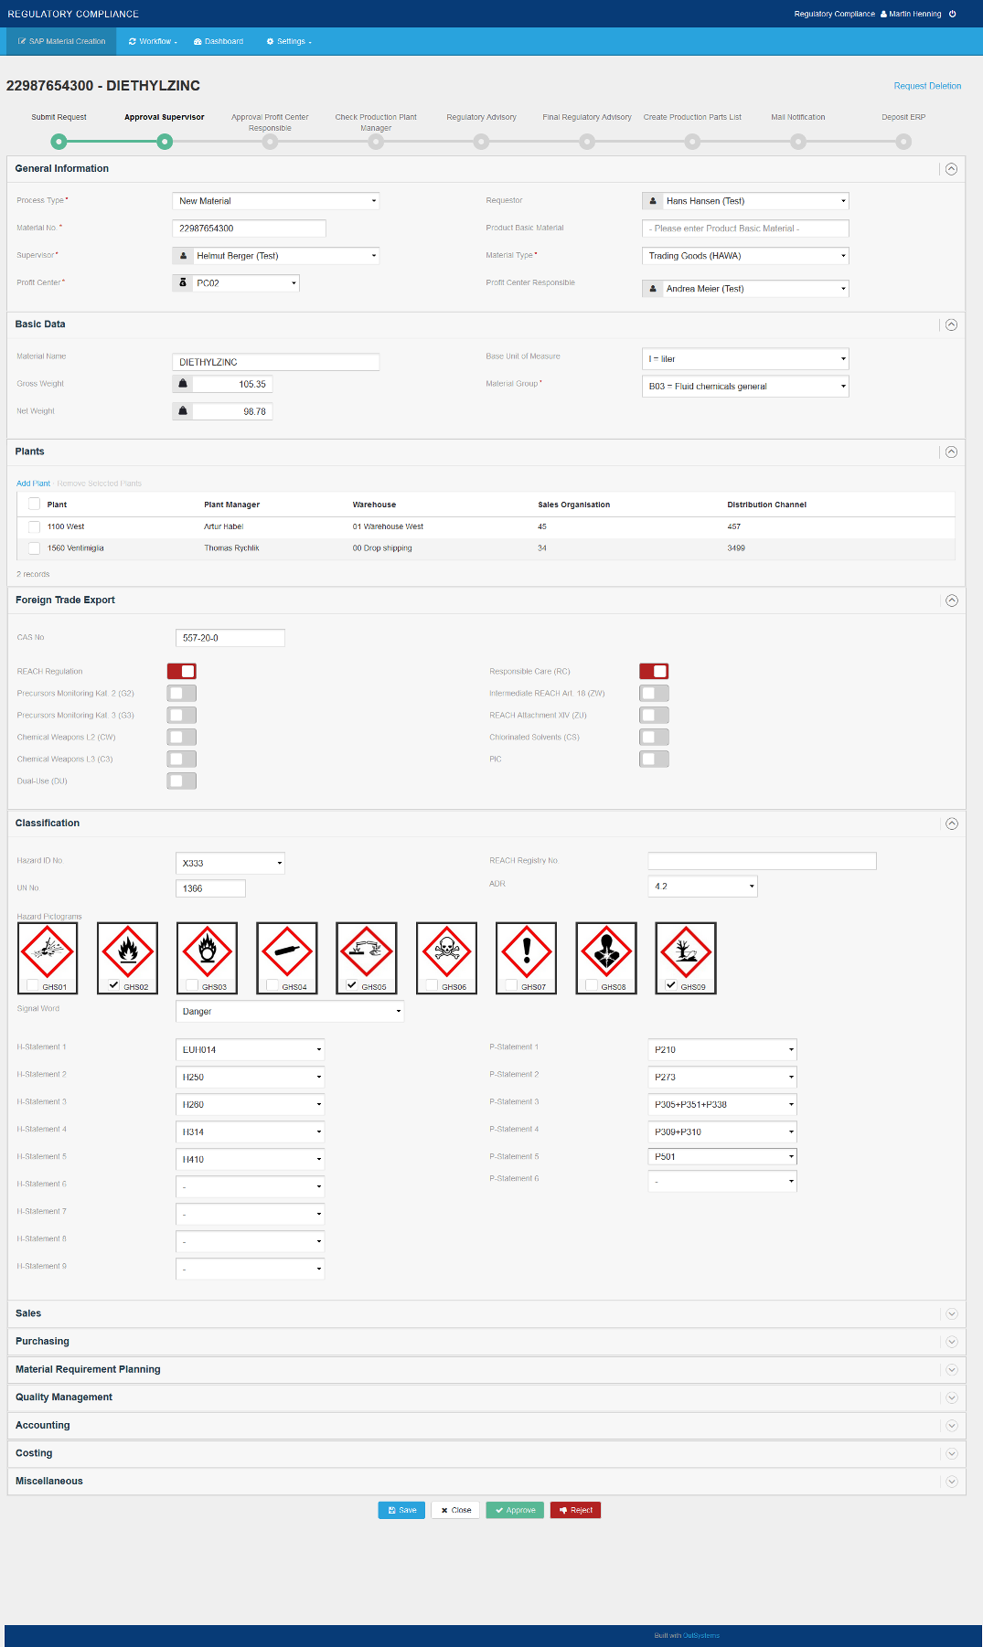Expand the Quality Management section
The image size is (983, 1647).
pyautogui.click(x=951, y=1397)
